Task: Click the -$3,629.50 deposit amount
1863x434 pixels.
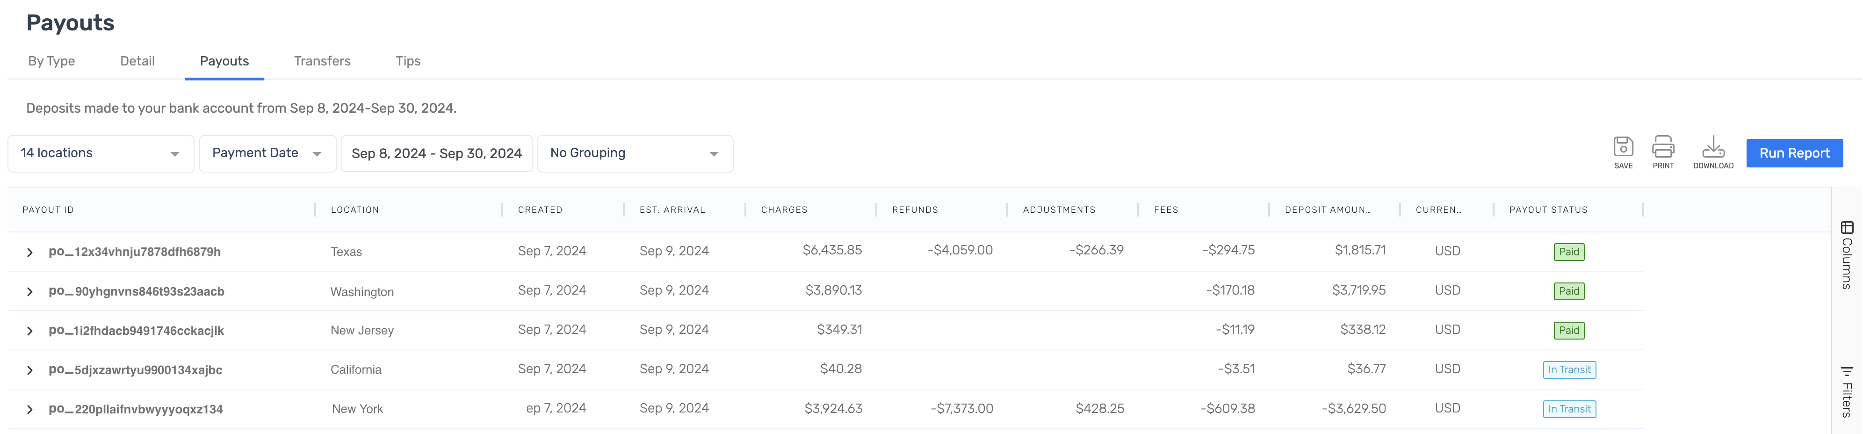Action: [x=1353, y=409]
